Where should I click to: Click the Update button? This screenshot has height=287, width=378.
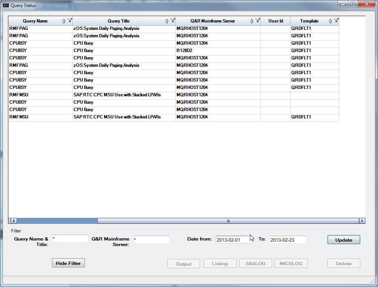click(344, 240)
